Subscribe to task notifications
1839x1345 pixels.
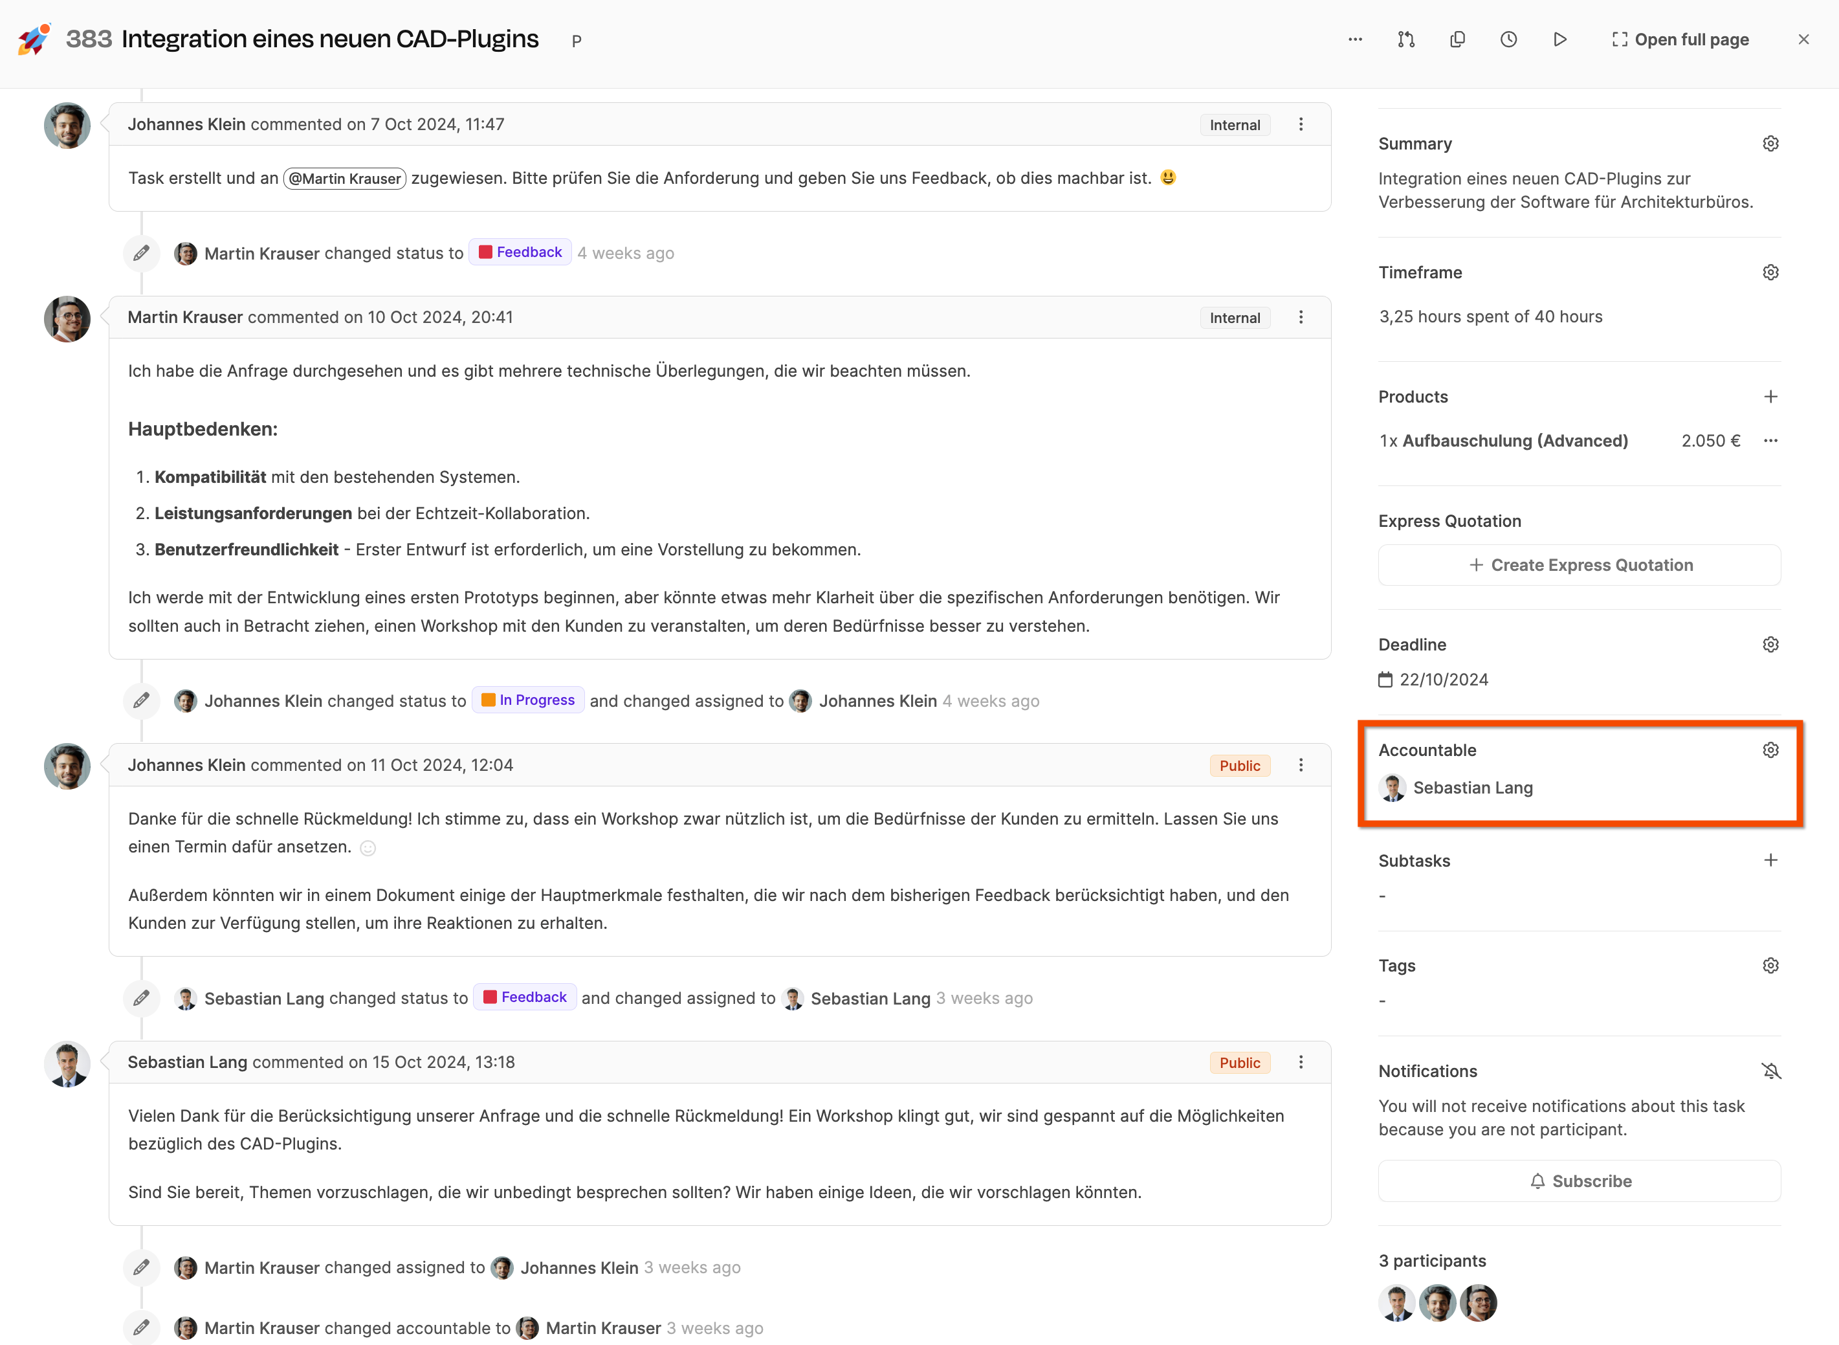pos(1580,1181)
